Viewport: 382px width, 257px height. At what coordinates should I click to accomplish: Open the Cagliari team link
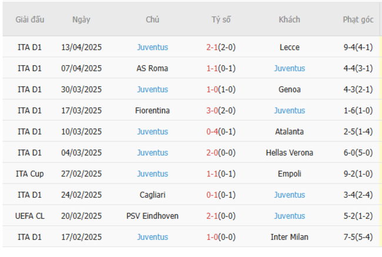(x=152, y=195)
